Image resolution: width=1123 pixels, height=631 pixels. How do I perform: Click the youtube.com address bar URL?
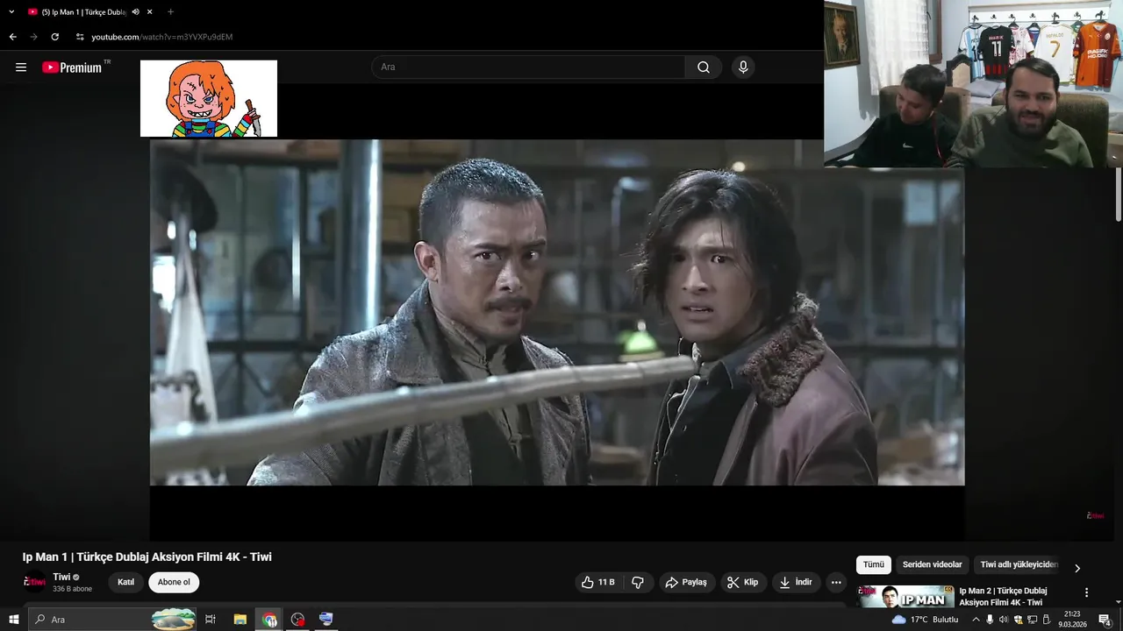(x=162, y=37)
